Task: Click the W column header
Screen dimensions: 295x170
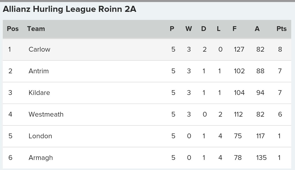Action: pos(189,29)
